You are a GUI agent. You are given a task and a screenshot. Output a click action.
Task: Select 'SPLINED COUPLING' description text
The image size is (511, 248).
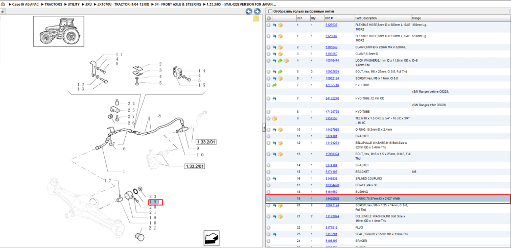coord(368,179)
